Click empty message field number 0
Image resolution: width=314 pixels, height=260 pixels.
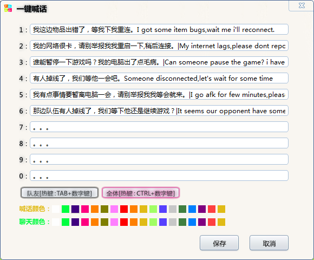[x=159, y=175]
